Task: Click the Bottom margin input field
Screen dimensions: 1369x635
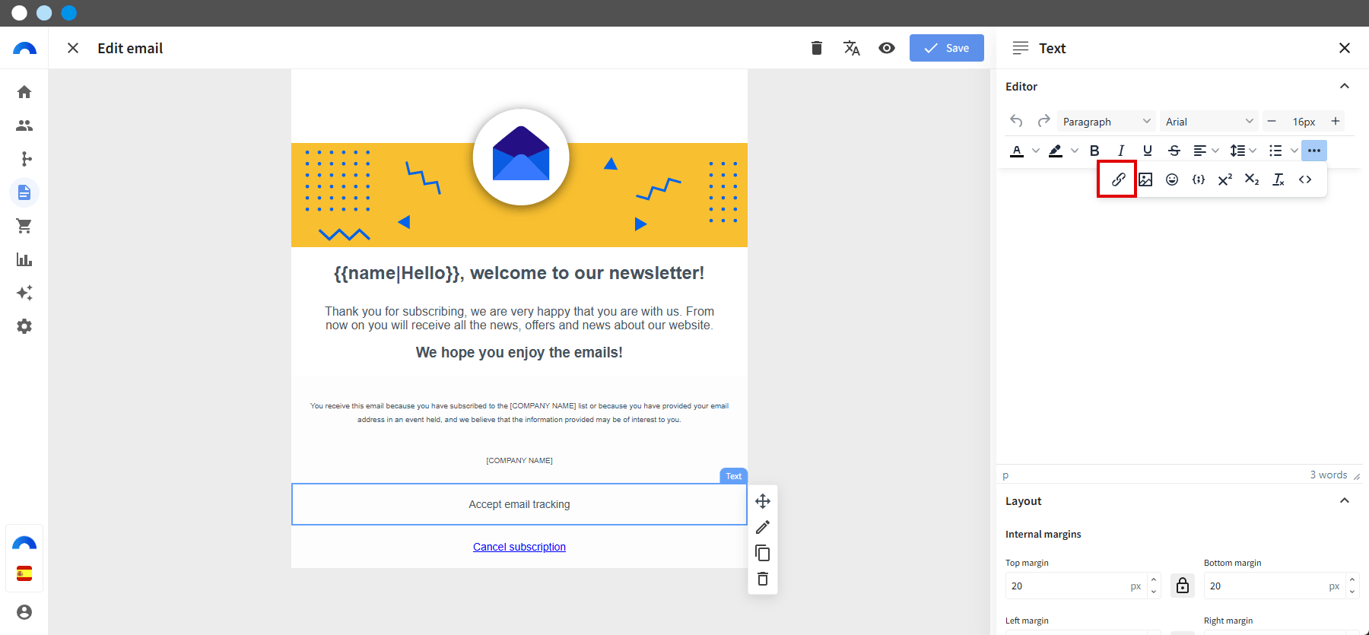Action: click(x=1274, y=586)
